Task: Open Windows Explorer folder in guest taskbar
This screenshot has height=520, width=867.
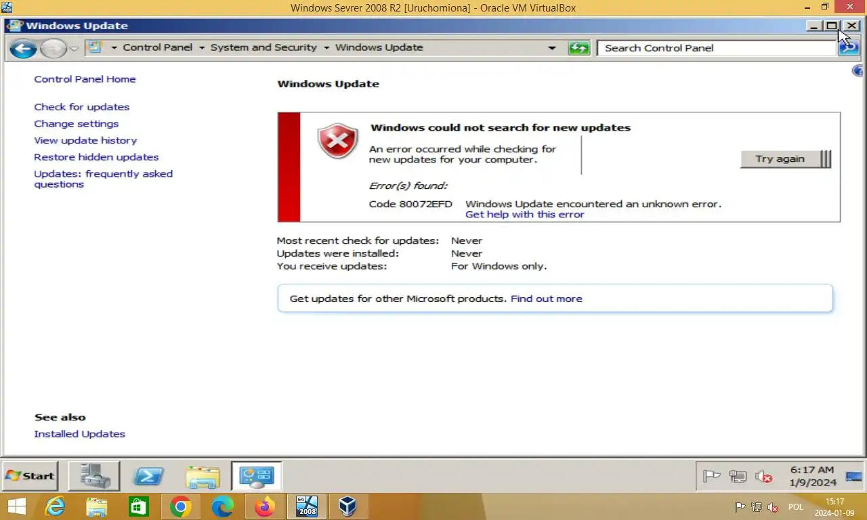Action: tap(203, 476)
